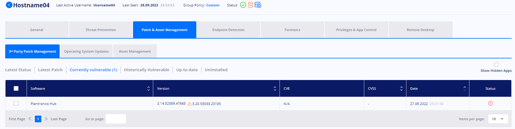
Task: Click the blue back arrow beside Hostname04
Action: (9, 5)
